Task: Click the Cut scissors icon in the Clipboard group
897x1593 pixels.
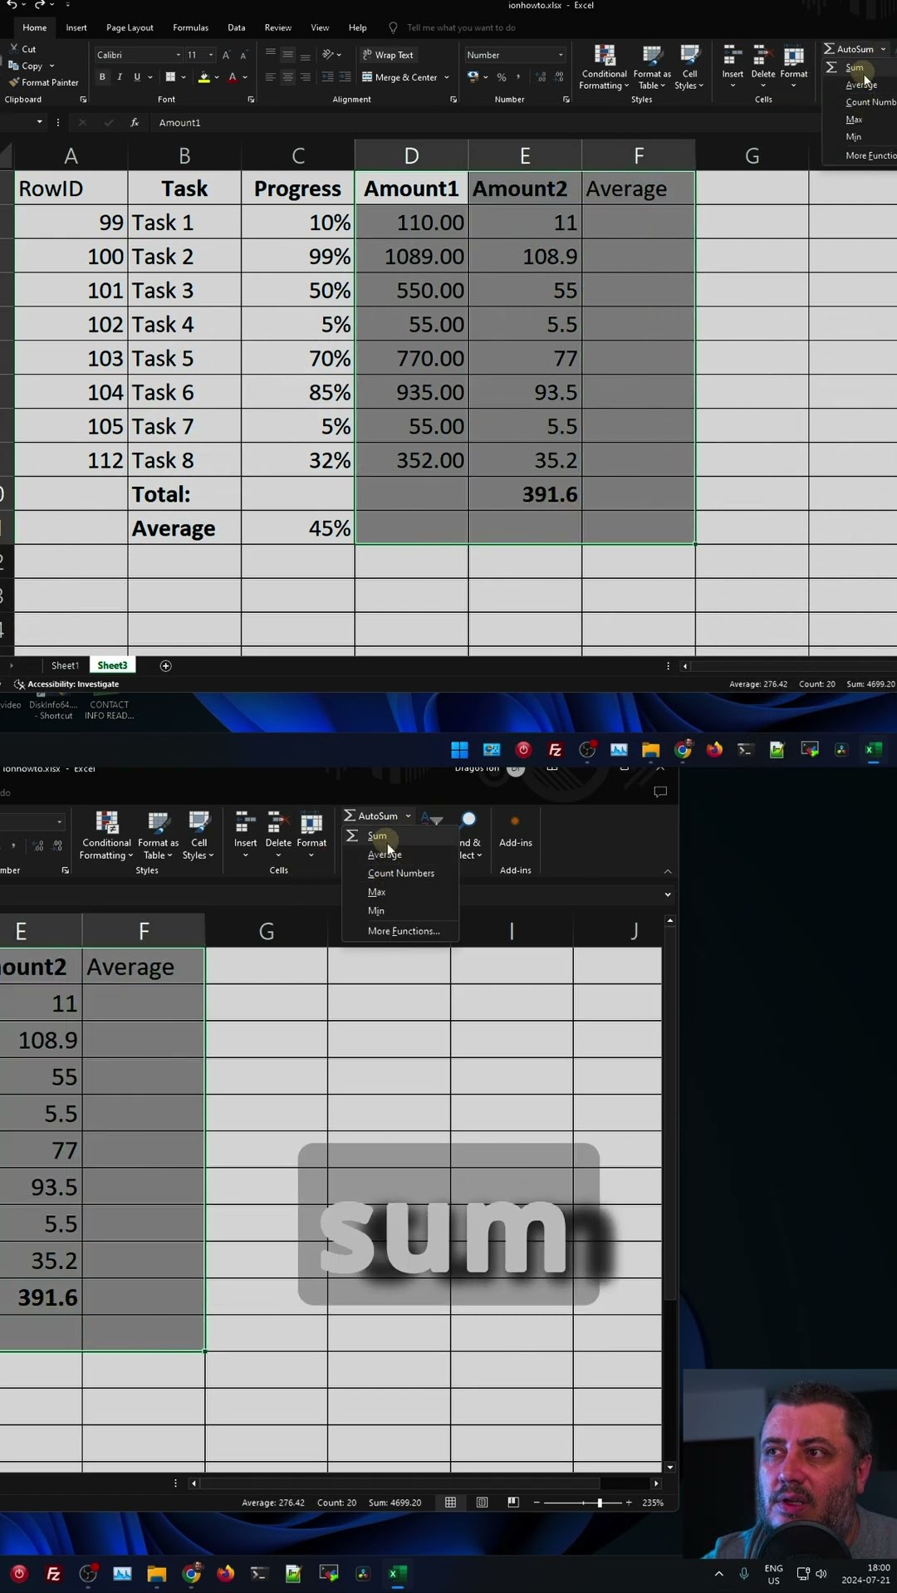Action: point(13,49)
